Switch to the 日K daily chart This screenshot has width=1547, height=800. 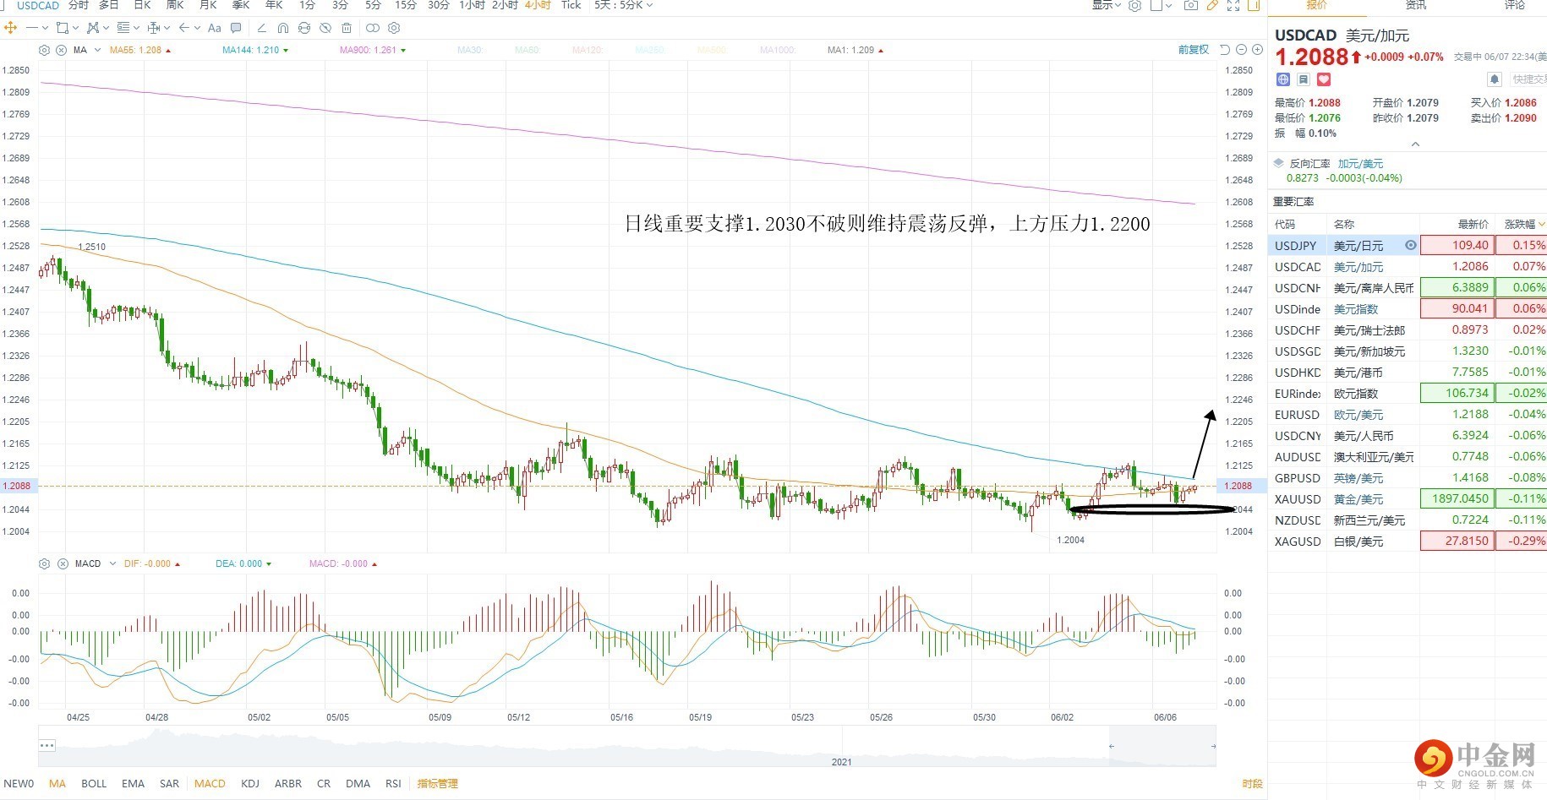[142, 5]
